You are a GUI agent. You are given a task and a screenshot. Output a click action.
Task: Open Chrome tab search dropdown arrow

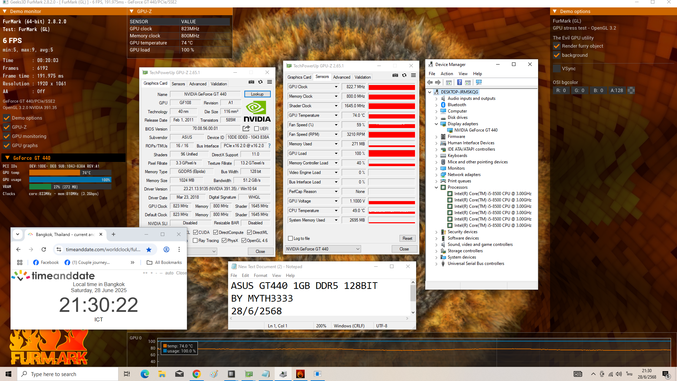tap(18, 234)
